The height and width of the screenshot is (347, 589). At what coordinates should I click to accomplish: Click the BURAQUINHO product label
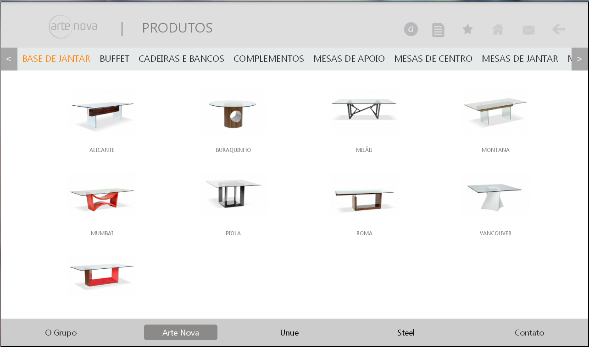point(233,150)
